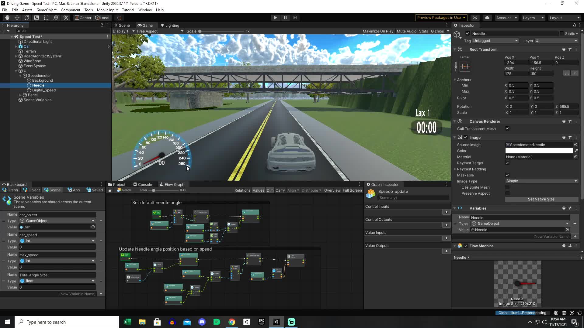Select the Move tool
The height and width of the screenshot is (328, 584).
tap(17, 17)
